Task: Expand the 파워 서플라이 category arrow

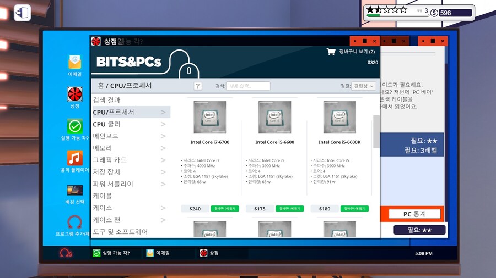Action: click(x=163, y=184)
